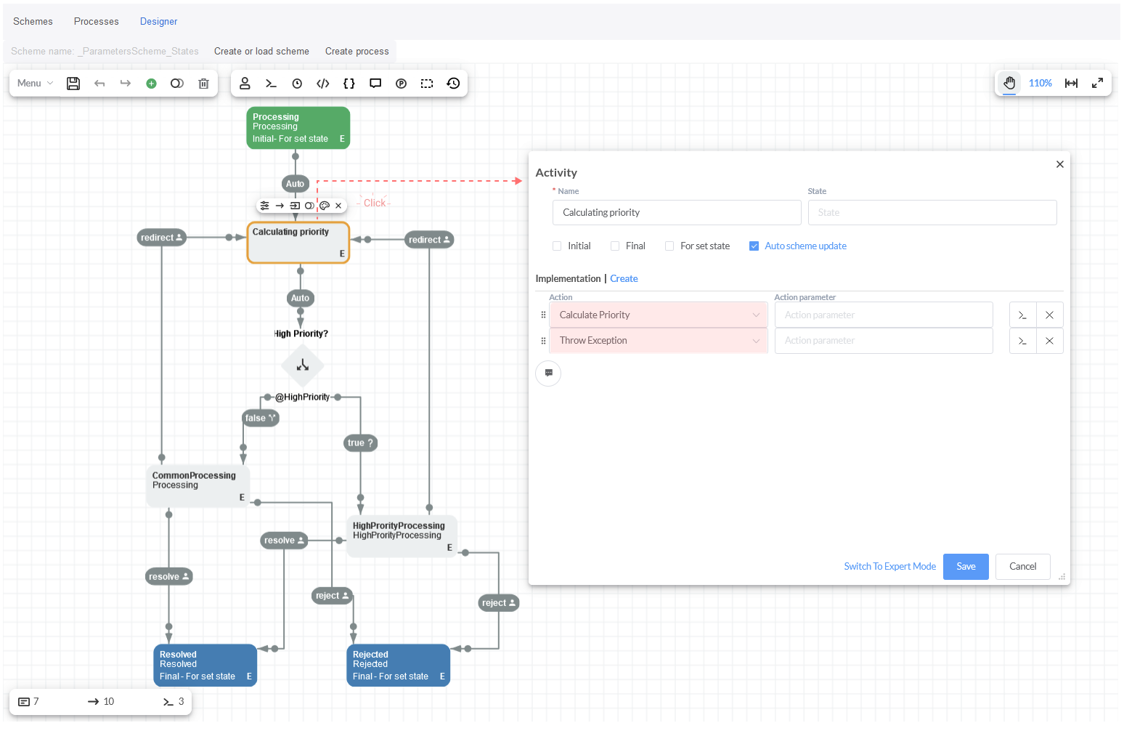Select the hand pan tool

point(1009,84)
